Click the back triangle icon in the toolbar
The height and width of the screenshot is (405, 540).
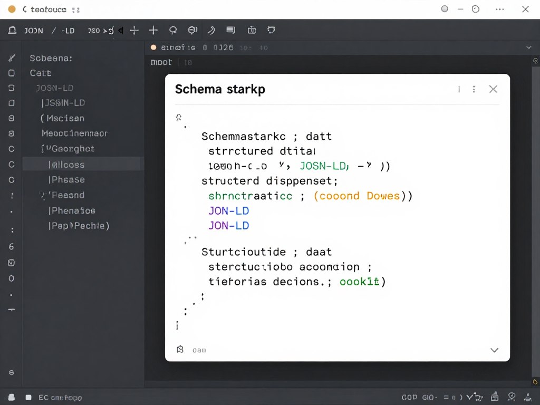pos(121,30)
